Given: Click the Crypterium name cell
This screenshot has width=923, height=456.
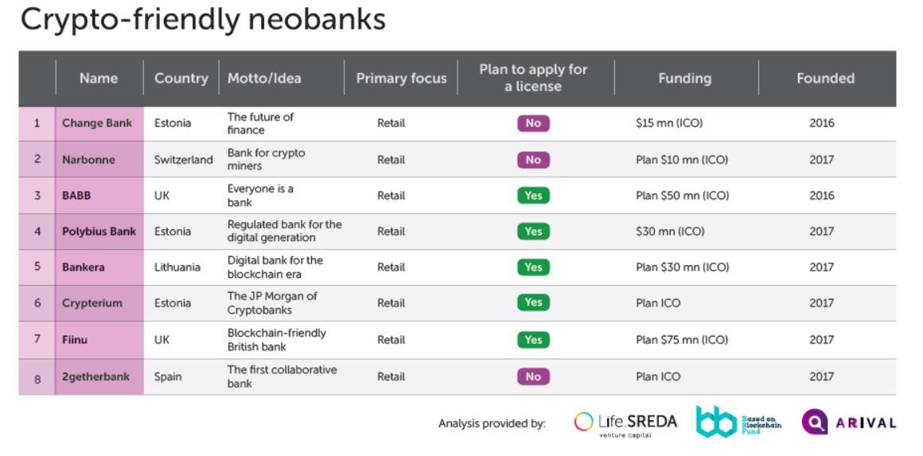Looking at the screenshot, I should pyautogui.click(x=99, y=304).
